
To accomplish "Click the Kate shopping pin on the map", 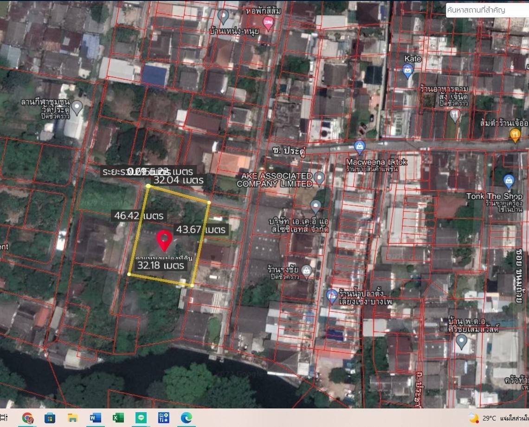I will click(x=408, y=70).
